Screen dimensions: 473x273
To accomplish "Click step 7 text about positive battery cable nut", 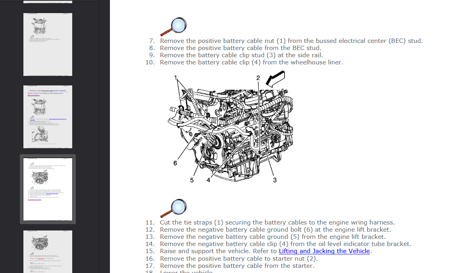I will point(291,41).
